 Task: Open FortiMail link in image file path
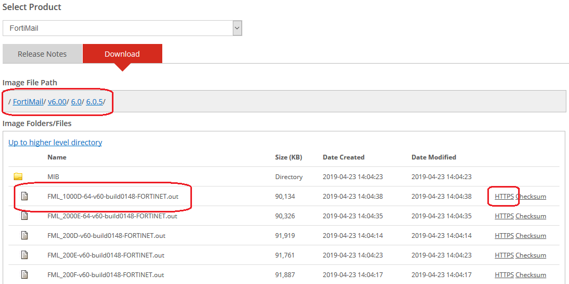[x=28, y=102]
